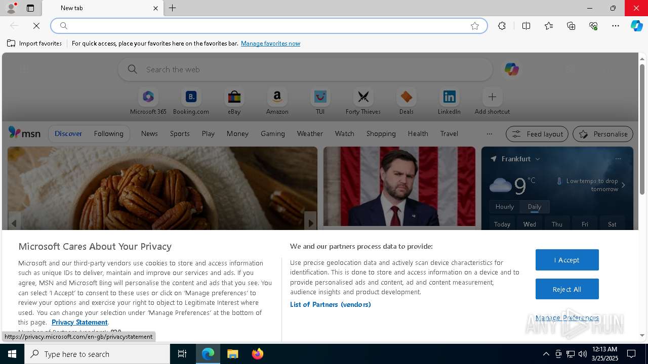
Task: Open Booking.com shortcut
Action: click(x=191, y=101)
